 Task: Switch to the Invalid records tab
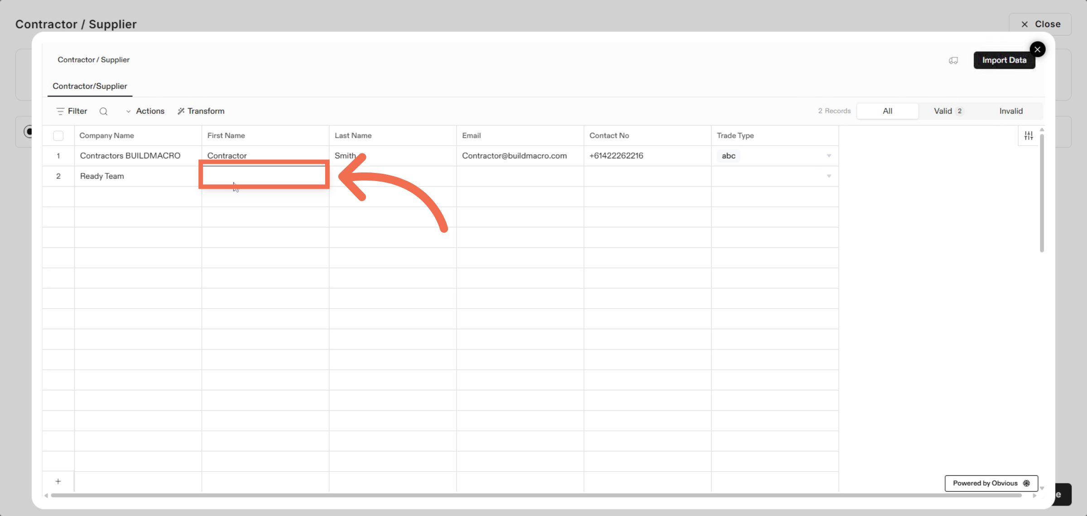1011,111
